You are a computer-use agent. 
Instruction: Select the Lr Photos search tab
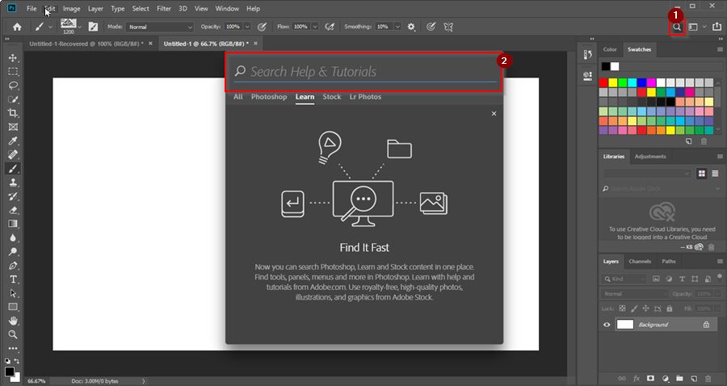click(365, 97)
